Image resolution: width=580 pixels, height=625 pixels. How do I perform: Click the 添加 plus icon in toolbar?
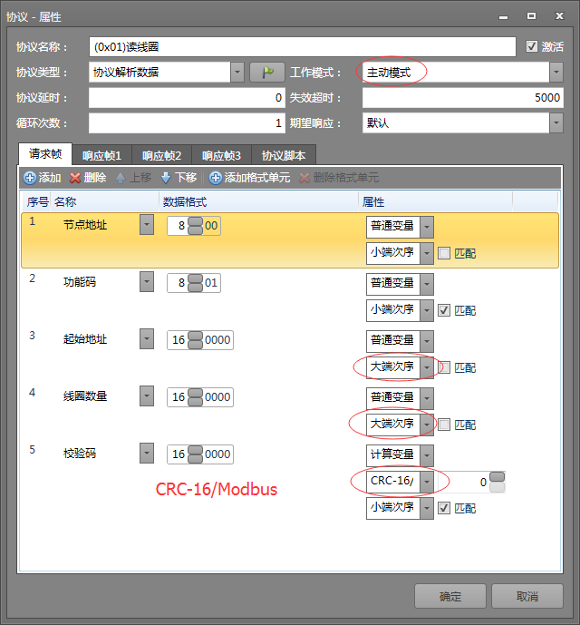tap(30, 178)
